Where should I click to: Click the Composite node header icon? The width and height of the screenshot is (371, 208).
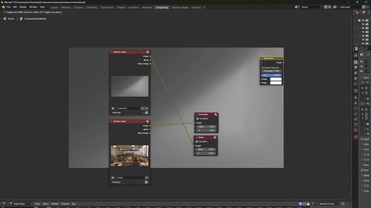coord(216,114)
